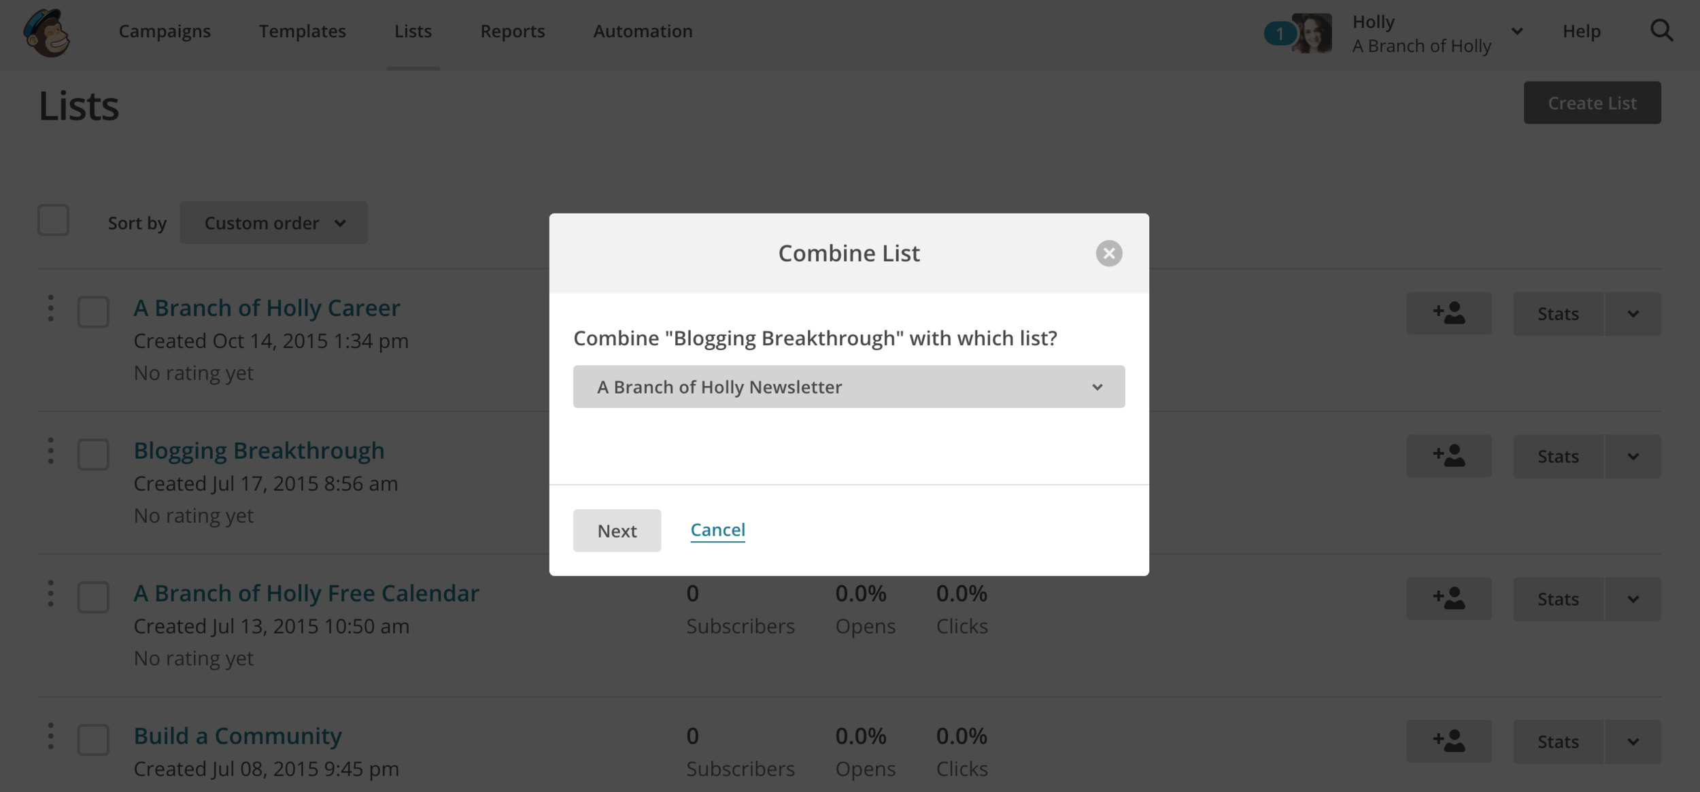The image size is (1700, 792).
Task: Open the Automation menu
Action: tap(643, 31)
